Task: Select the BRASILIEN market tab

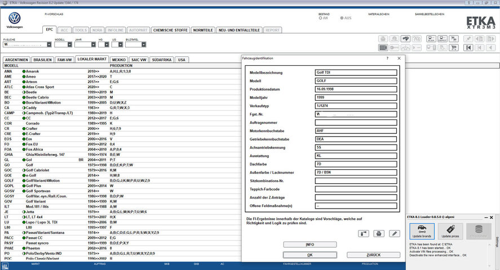Action: (42, 60)
